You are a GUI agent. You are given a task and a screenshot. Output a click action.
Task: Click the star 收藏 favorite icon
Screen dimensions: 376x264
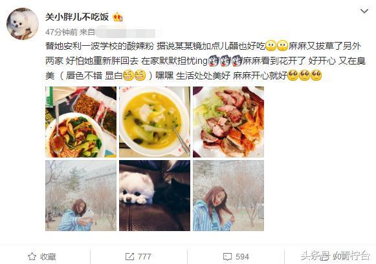coord(32,257)
